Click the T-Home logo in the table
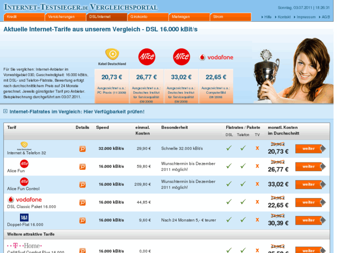337x253 pixels. point(25,246)
